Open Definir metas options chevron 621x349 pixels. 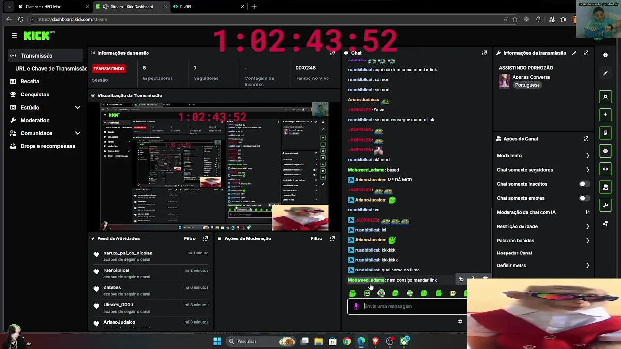pyautogui.click(x=588, y=266)
